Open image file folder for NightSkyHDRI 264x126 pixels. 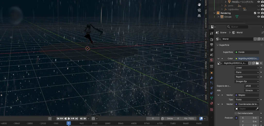(x=257, y=63)
